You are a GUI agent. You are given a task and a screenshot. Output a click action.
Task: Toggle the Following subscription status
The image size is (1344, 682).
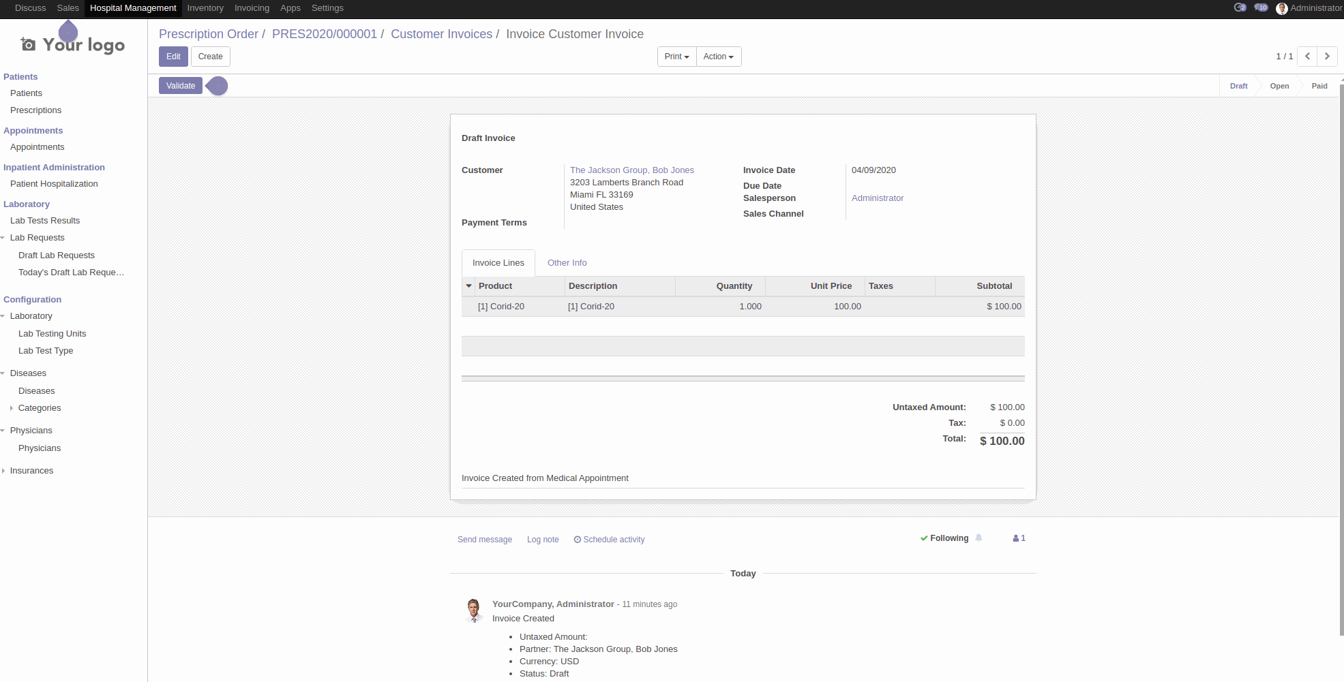(944, 538)
